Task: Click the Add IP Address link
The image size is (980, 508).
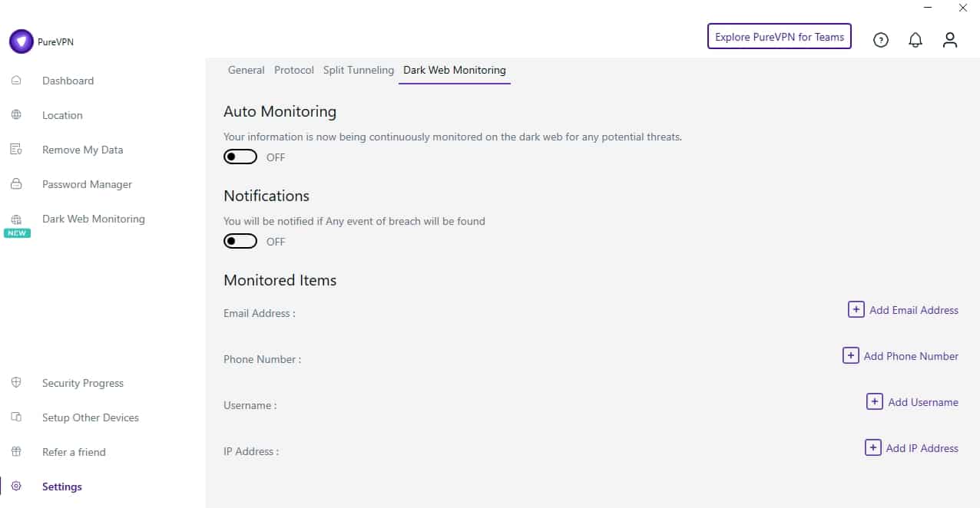Action: (x=922, y=448)
